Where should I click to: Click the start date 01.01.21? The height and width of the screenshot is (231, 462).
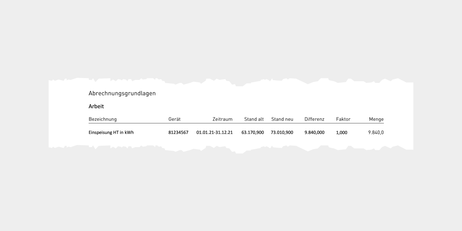pos(205,133)
